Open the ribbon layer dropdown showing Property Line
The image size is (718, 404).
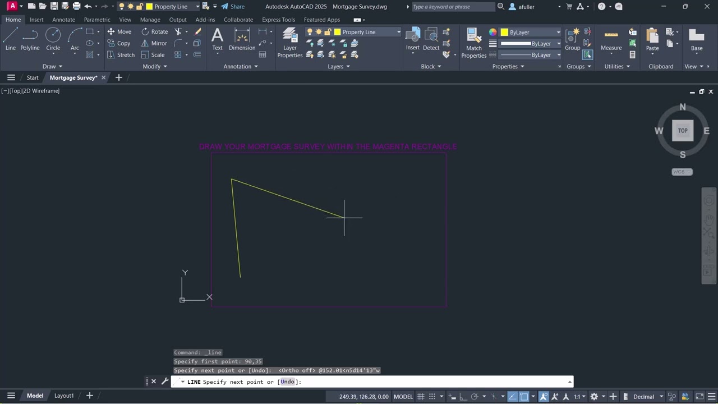click(x=354, y=32)
